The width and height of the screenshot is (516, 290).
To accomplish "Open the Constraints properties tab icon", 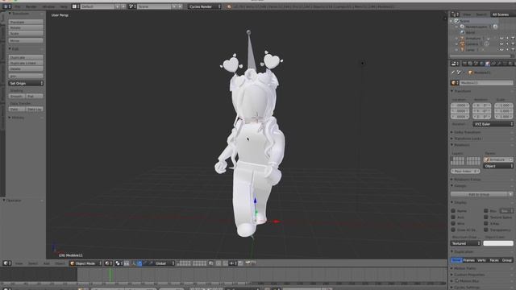I will tap(493, 64).
